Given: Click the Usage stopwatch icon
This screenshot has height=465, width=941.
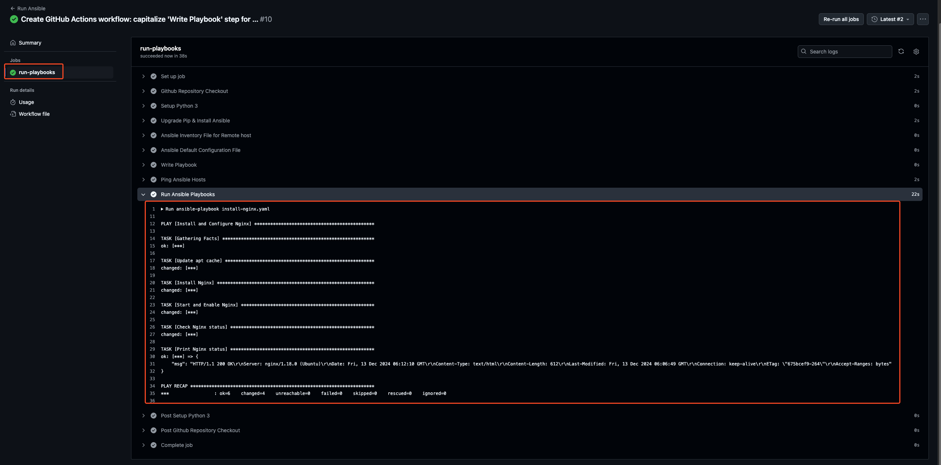Looking at the screenshot, I should click(x=13, y=102).
